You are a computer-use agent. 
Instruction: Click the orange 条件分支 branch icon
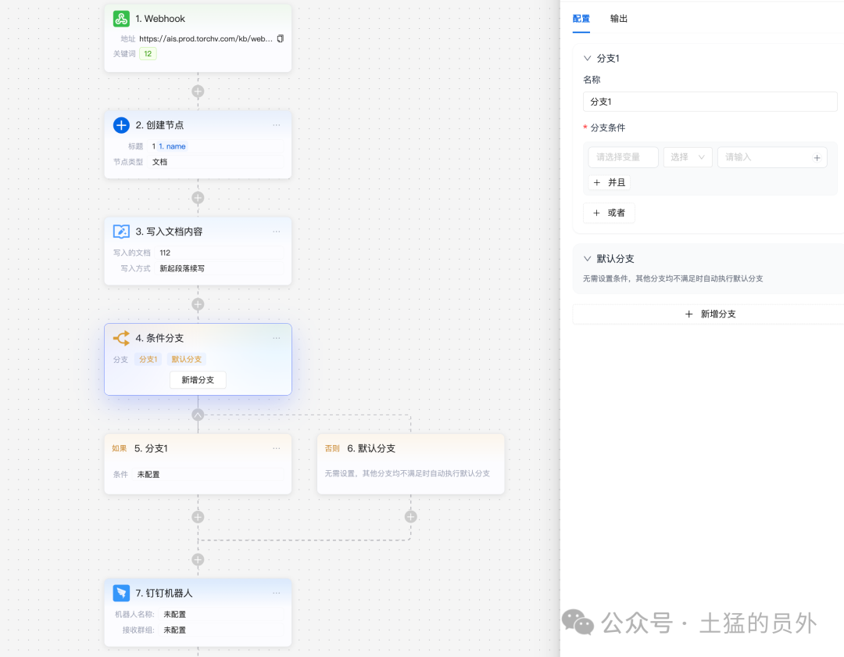tap(121, 338)
